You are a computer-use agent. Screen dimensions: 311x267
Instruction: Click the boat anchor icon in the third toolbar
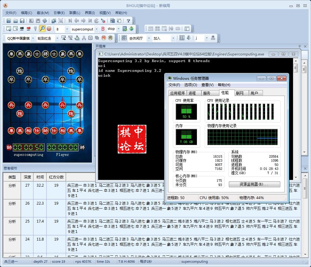click(77, 38)
